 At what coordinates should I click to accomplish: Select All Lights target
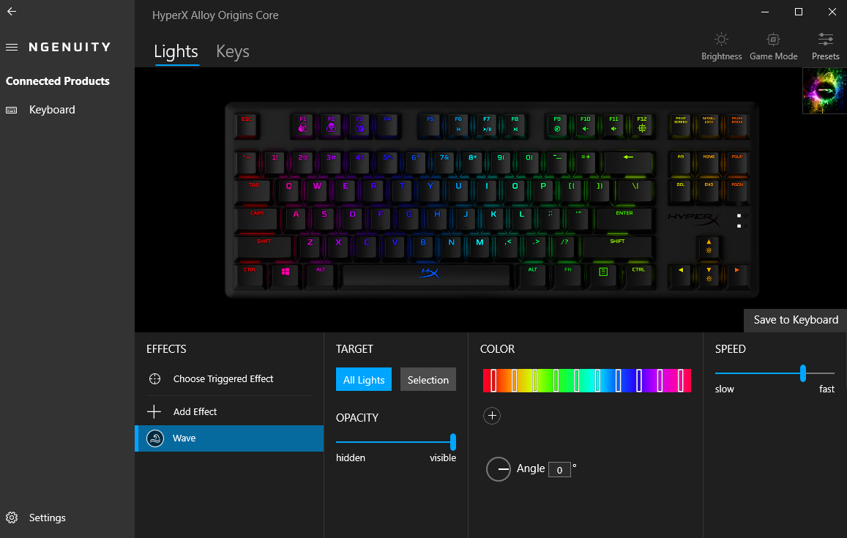pos(364,380)
